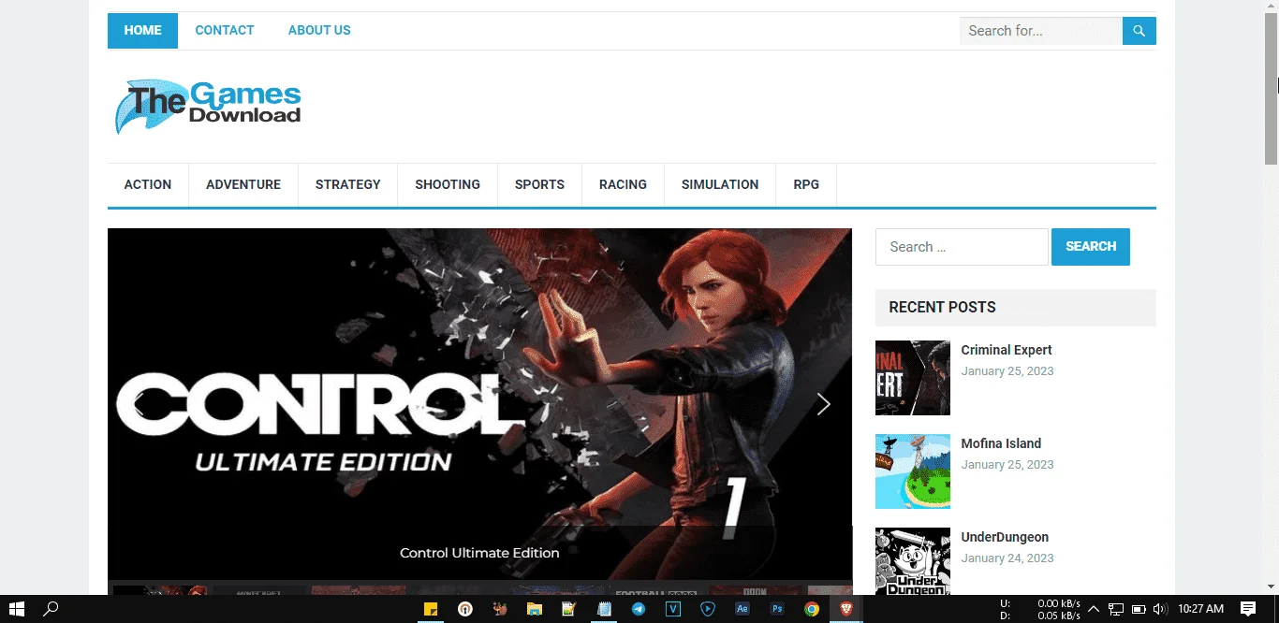
Task: Open the RPG category
Action: 806,185
